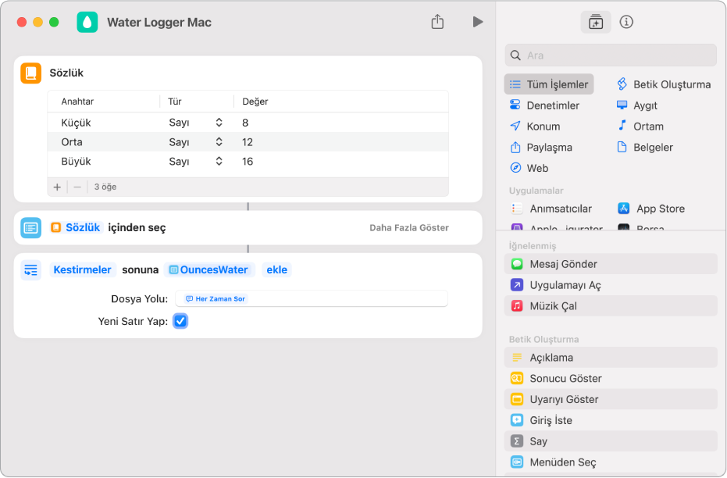Viewport: 727px width, 478px height.
Task: Remove dictionary item with minus button
Action: 77,187
